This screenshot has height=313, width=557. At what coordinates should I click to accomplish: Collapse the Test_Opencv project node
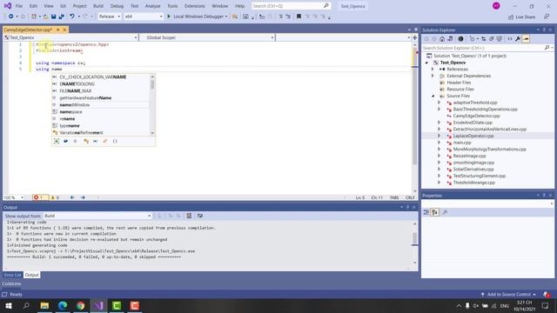coord(427,63)
